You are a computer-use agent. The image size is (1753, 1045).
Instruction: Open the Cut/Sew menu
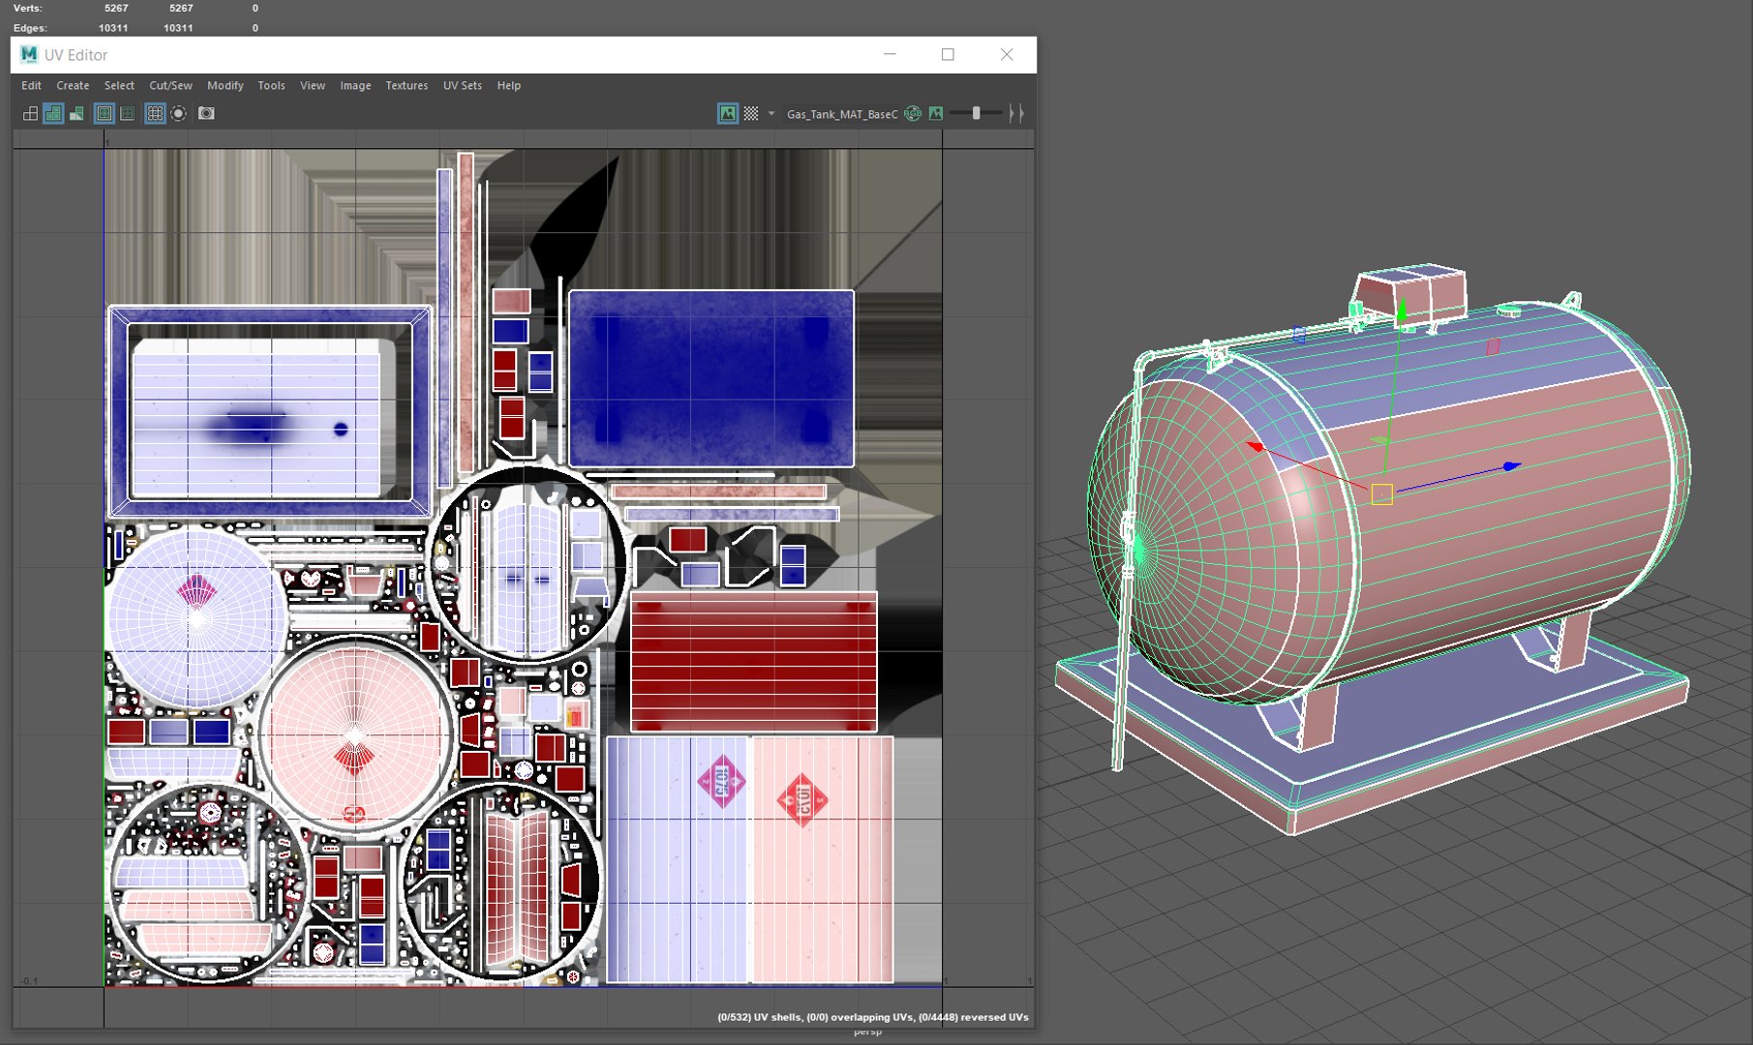(170, 85)
